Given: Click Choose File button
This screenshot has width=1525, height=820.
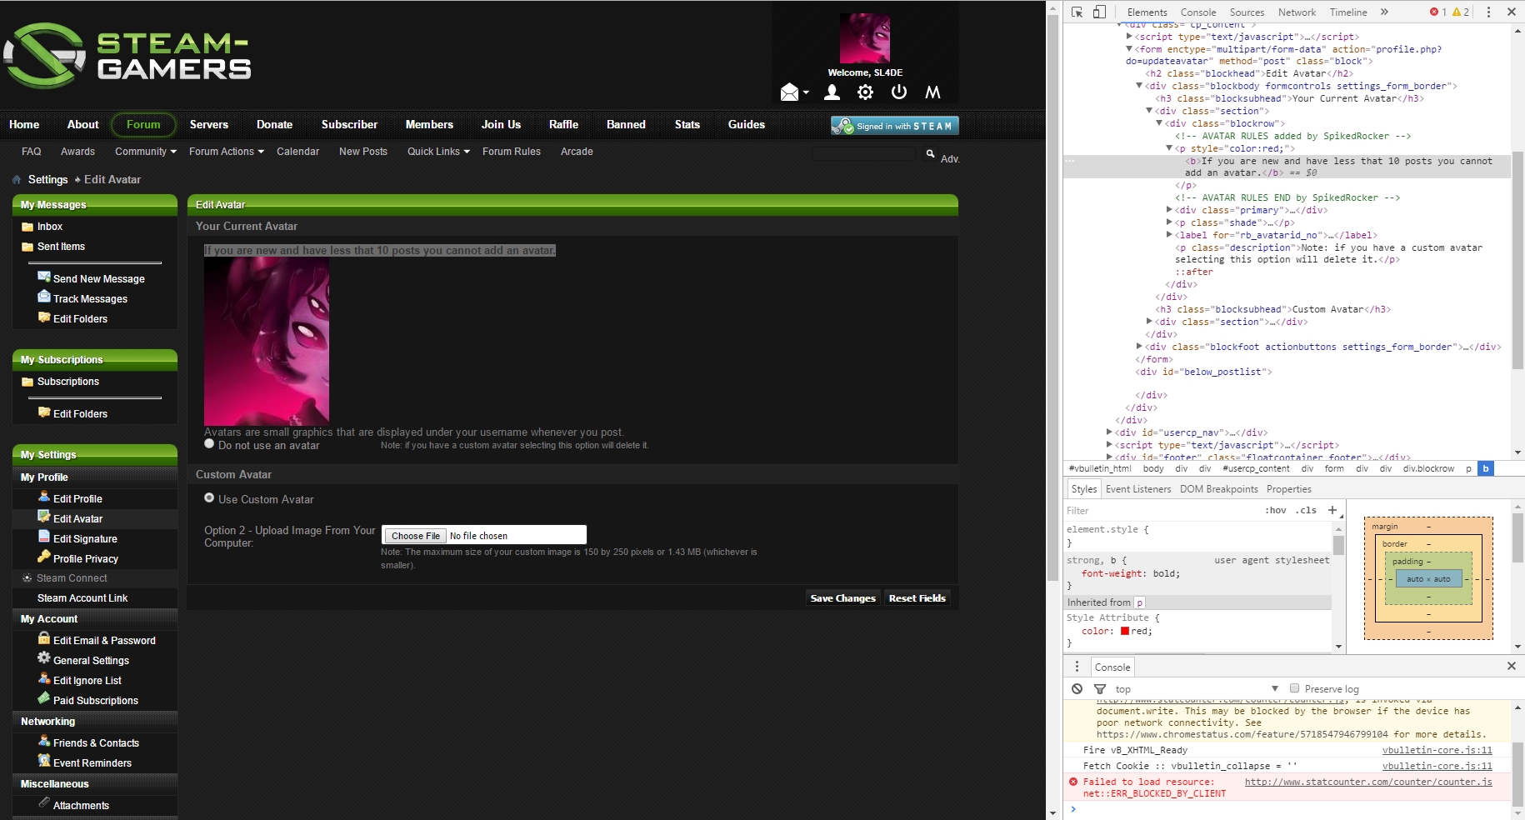Looking at the screenshot, I should pos(416,536).
